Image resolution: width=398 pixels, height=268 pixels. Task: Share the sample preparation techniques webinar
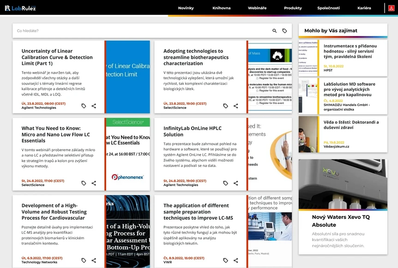click(236, 260)
